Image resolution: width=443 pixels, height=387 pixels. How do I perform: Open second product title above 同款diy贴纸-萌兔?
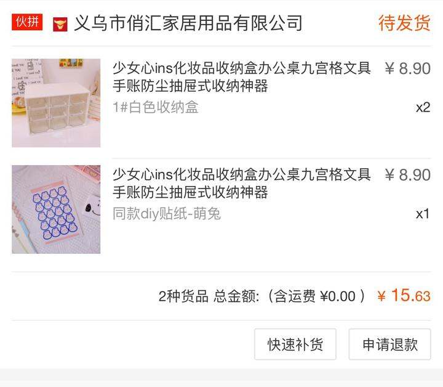pos(242,183)
